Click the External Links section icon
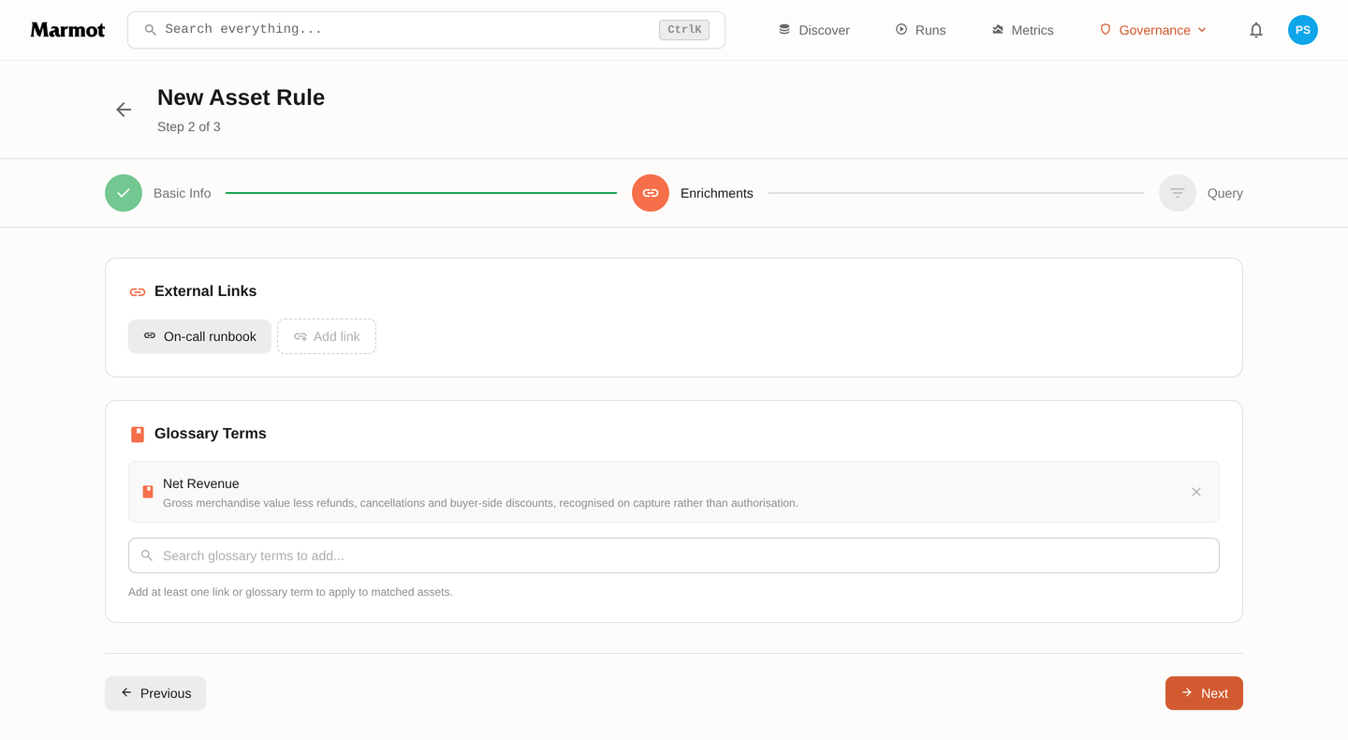Image resolution: width=1348 pixels, height=740 pixels. pos(138,292)
